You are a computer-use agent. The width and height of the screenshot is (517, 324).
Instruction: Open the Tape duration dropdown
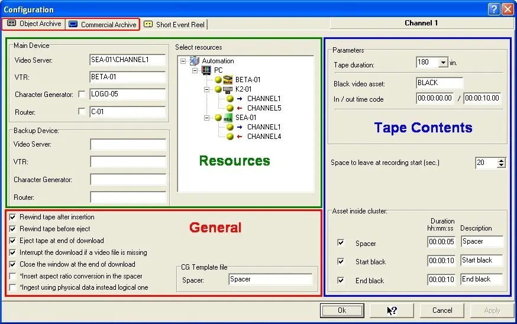point(443,63)
